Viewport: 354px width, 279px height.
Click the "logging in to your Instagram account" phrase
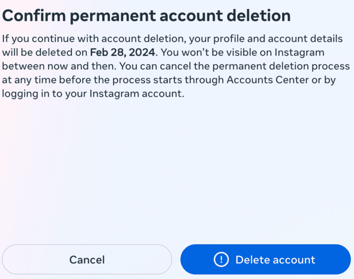[x=92, y=94]
